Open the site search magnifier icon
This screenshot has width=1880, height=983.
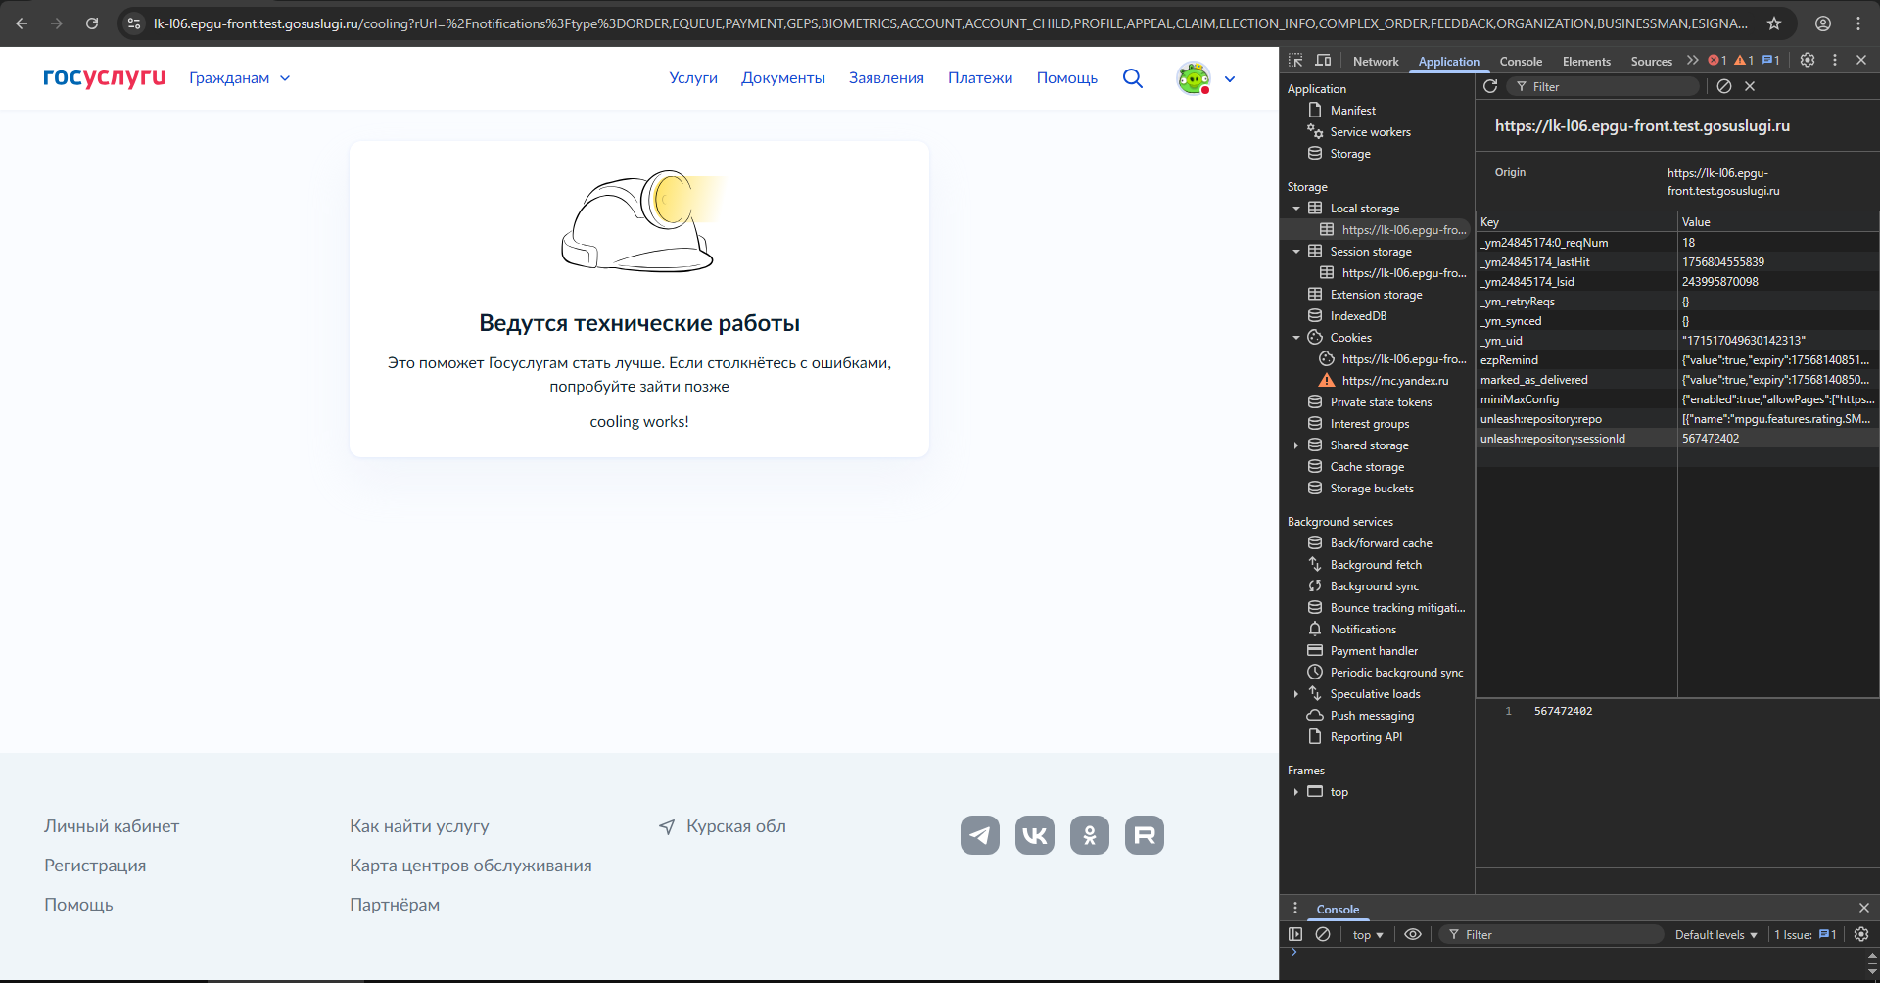(1133, 78)
